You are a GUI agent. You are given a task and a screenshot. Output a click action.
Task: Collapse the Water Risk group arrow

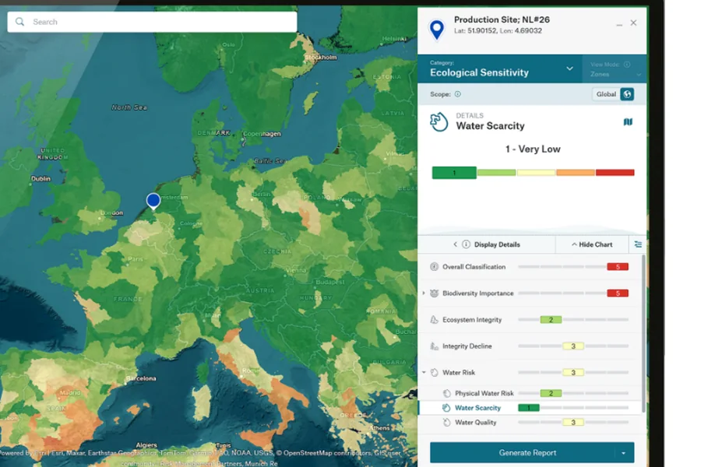[x=424, y=372]
